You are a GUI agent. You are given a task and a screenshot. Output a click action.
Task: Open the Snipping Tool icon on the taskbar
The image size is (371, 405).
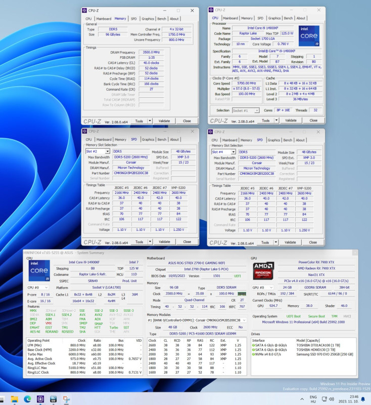[x=66, y=399]
